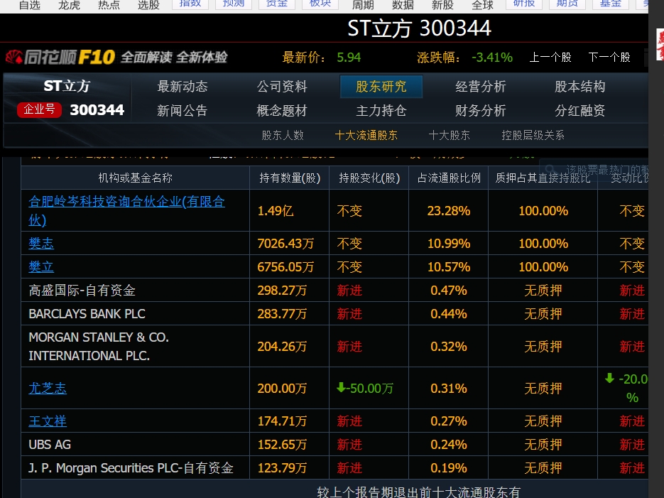Open the 全球 menu item

pos(482,5)
